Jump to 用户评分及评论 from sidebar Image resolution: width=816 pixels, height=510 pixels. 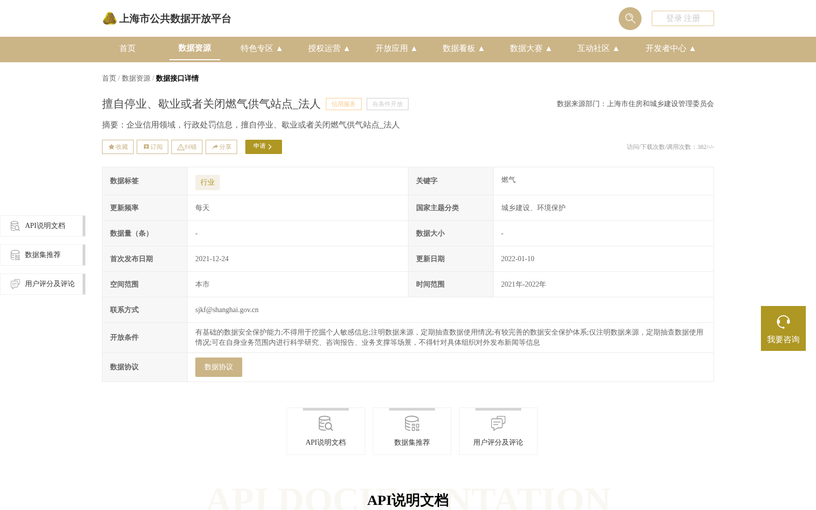[x=43, y=284]
